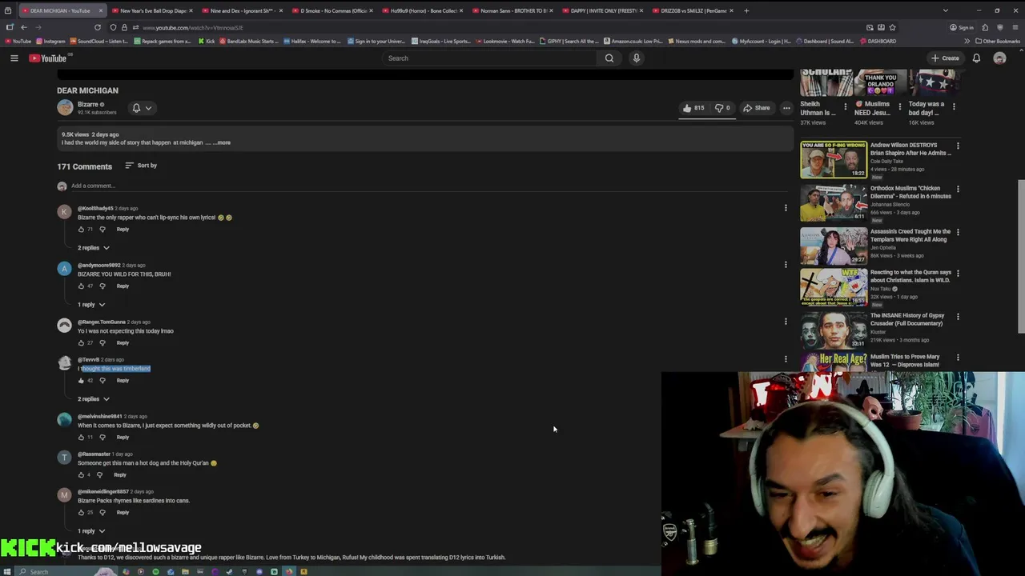
Task: Open a new browser tab
Action: (x=747, y=10)
